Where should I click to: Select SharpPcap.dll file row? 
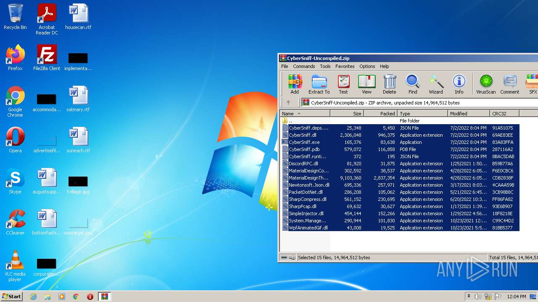point(401,206)
